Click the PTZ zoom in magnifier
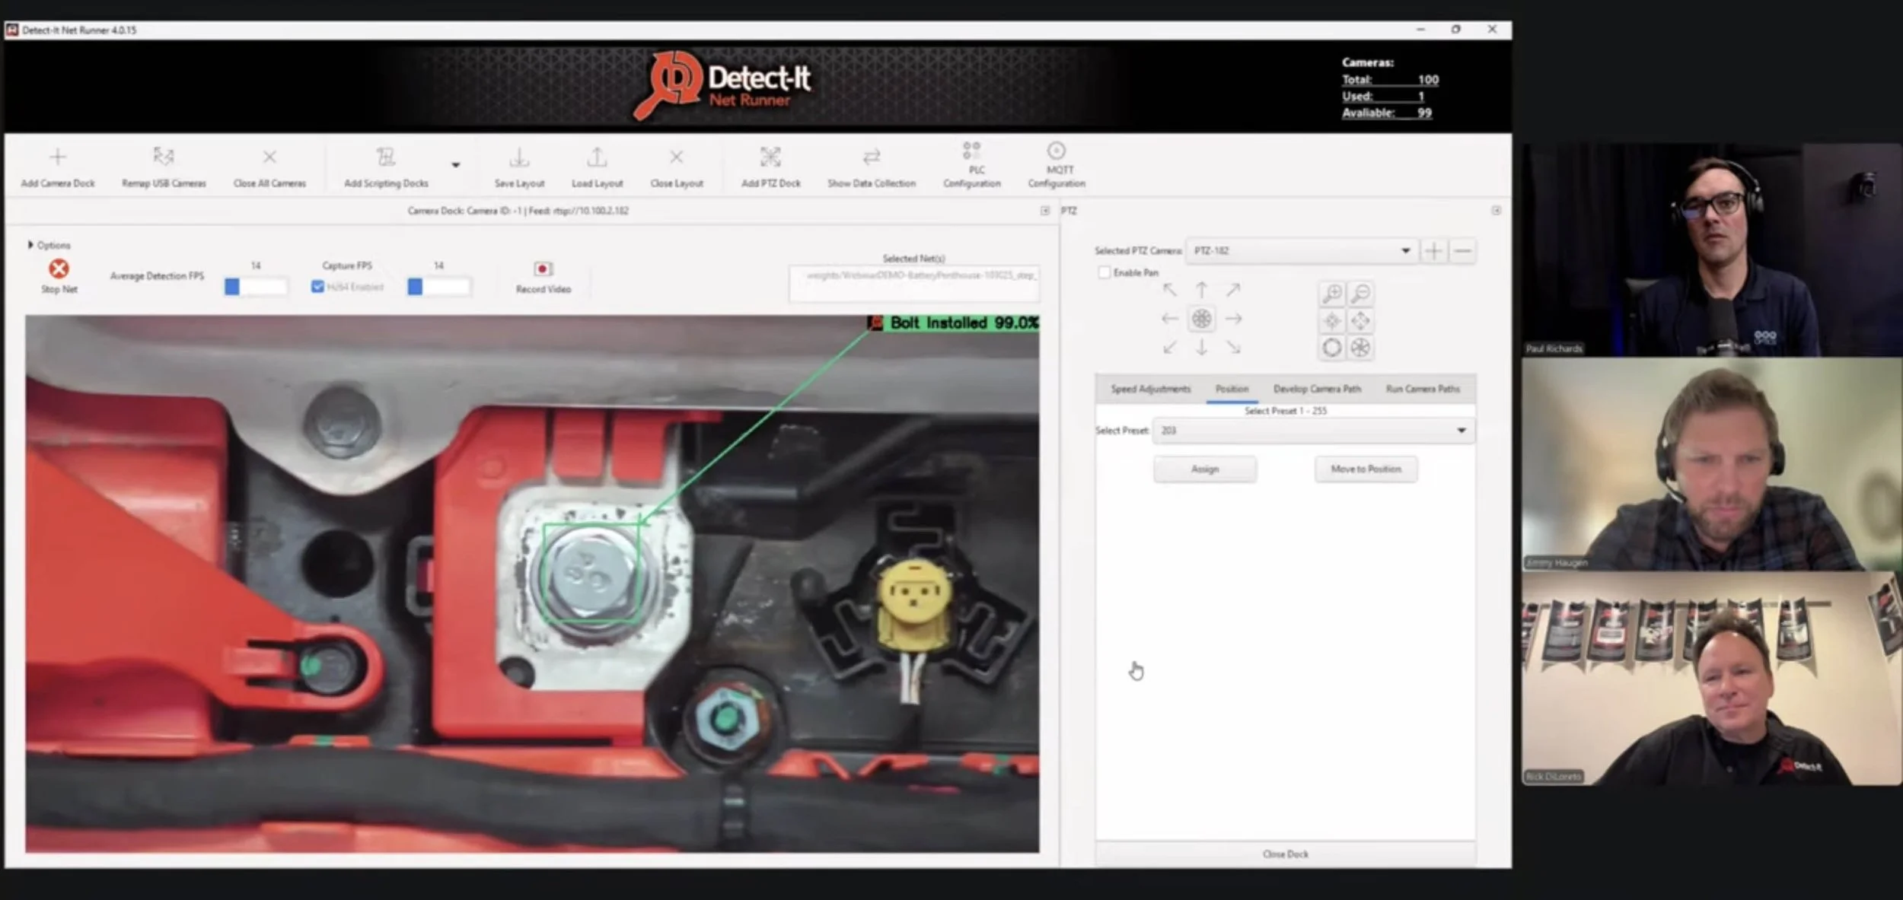This screenshot has width=1903, height=900. [1332, 293]
